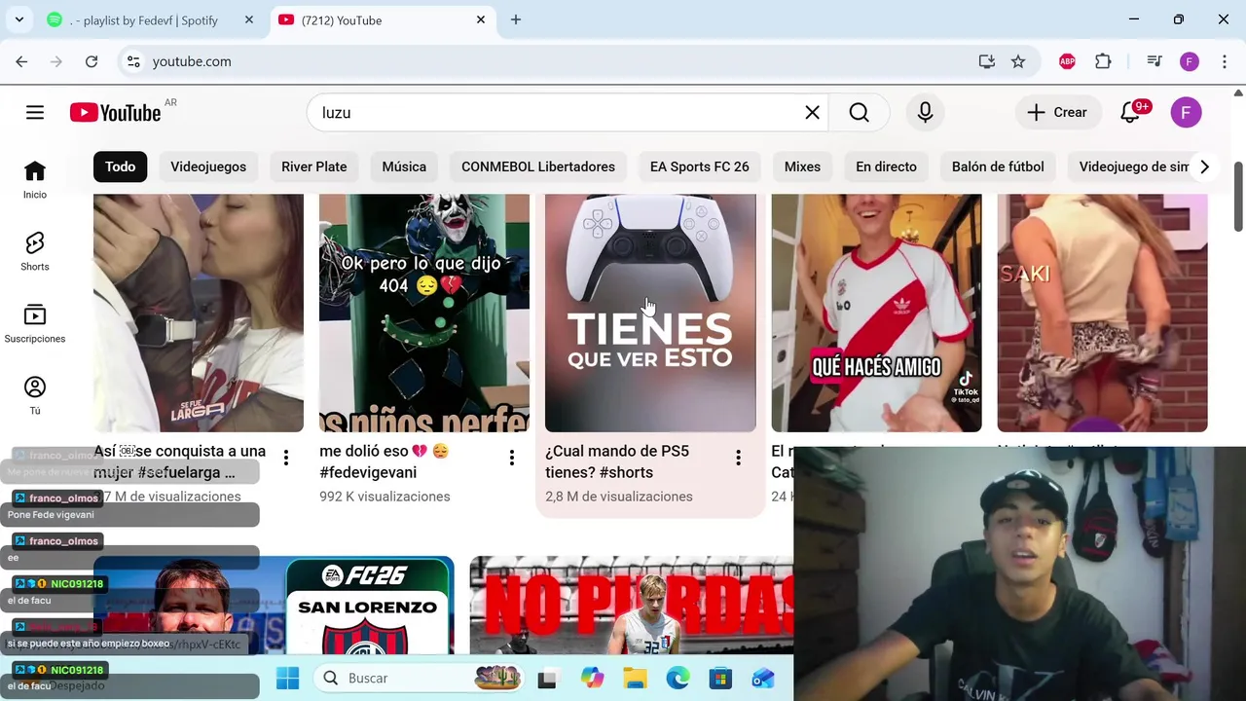Go back with the browser back arrow
The image size is (1246, 701).
21,61
